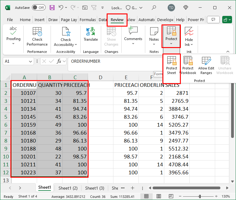
Task: Click the vertical scrollbar thumb
Action: 232,110
